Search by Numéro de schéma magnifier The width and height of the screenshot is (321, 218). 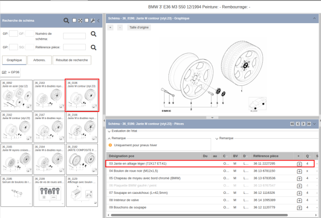94,34
